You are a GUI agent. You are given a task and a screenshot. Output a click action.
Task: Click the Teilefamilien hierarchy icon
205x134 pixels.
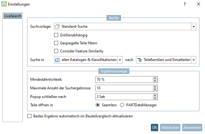139,59
